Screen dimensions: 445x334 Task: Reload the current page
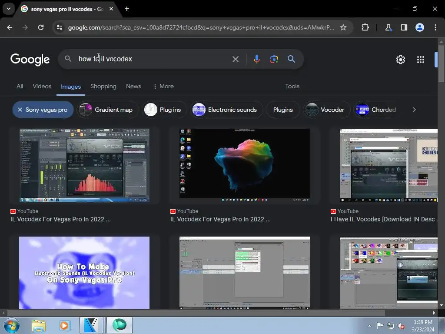pyautogui.click(x=41, y=27)
